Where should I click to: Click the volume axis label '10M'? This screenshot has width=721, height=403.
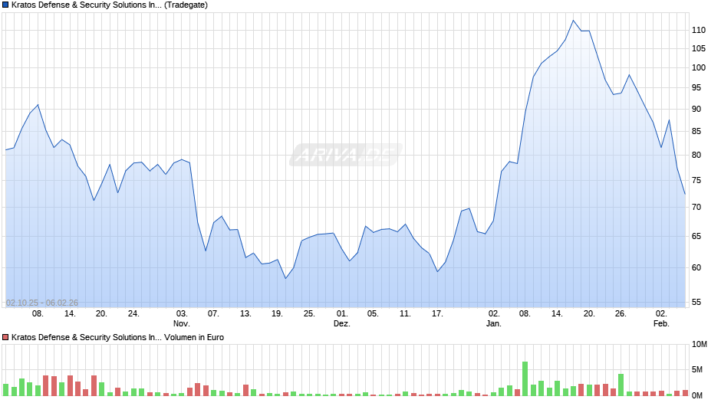[700, 345]
